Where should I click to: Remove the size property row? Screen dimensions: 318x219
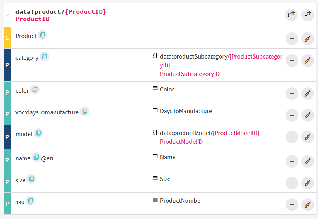[292, 183]
